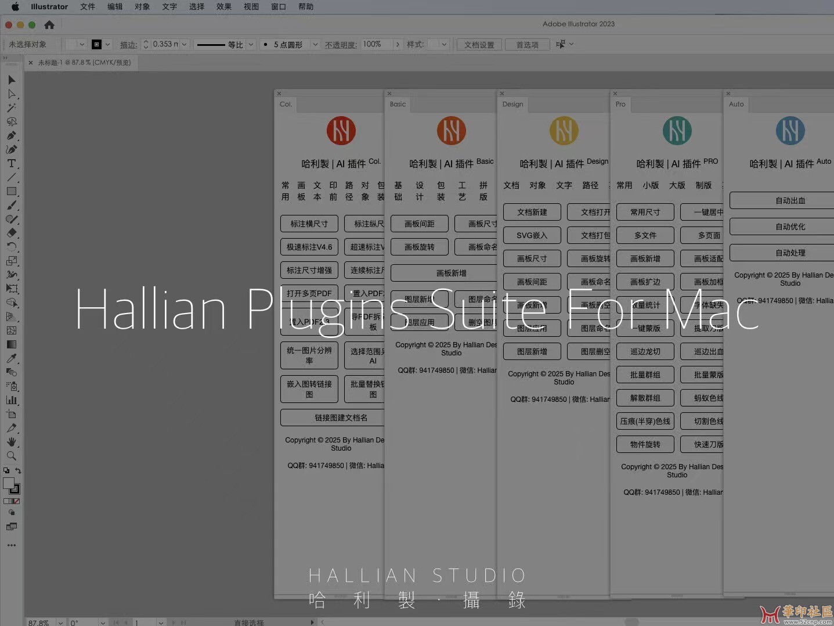Swap fill and stroke colors
This screenshot has width=834, height=626.
tap(19, 471)
